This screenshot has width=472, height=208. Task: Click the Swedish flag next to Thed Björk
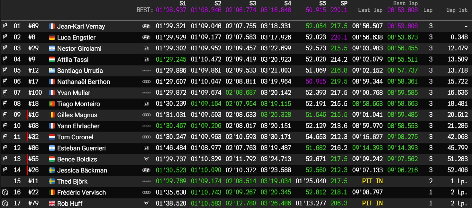click(52, 181)
